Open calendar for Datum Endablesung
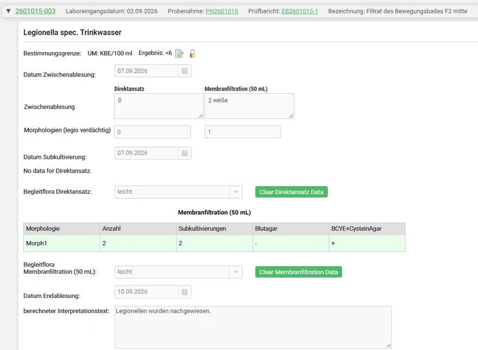Image resolution: width=478 pixels, height=350 pixels. pyautogui.click(x=185, y=292)
